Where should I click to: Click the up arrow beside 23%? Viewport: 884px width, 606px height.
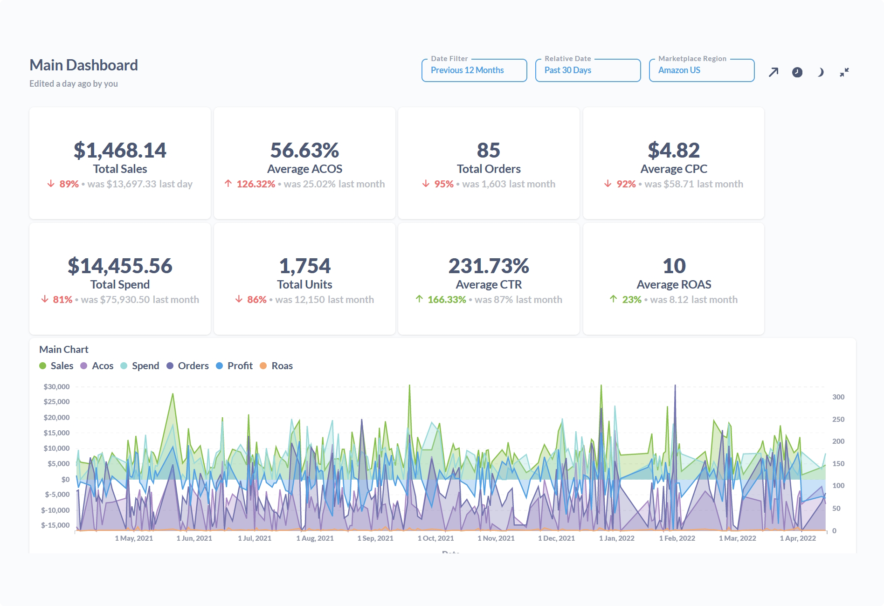pyautogui.click(x=613, y=299)
